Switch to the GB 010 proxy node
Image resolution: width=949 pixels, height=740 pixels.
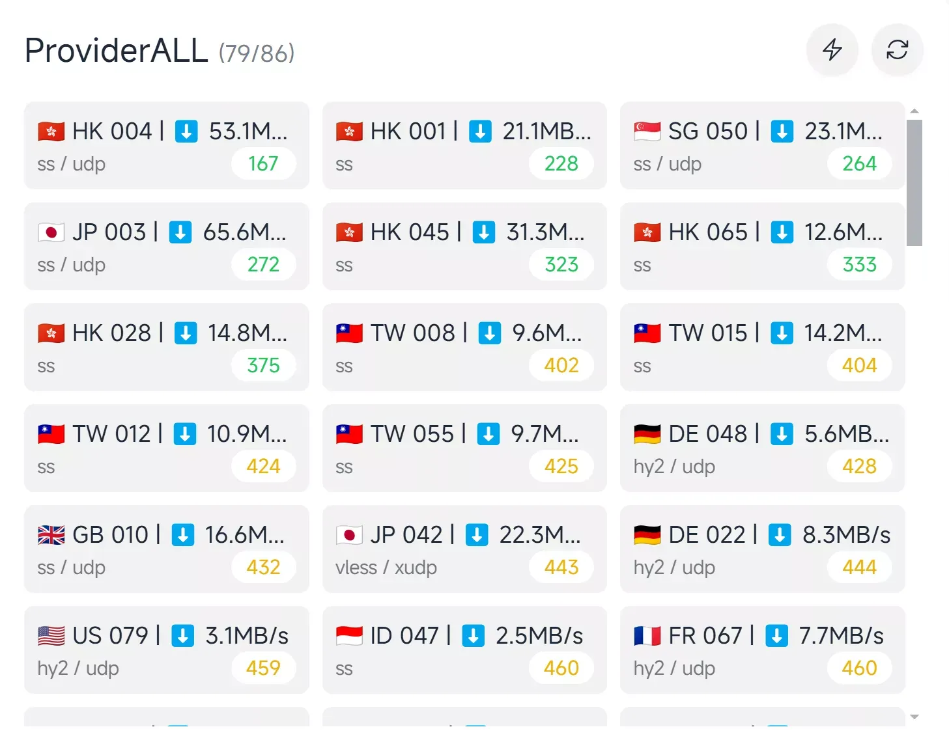coord(166,549)
